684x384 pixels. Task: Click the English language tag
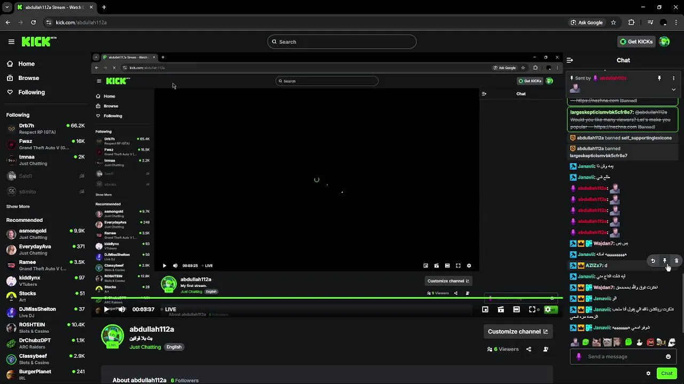(174, 347)
